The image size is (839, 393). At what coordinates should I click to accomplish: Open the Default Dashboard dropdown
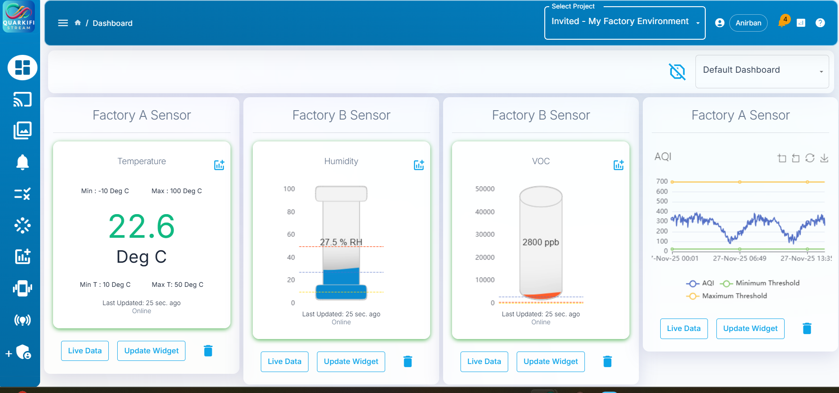762,71
